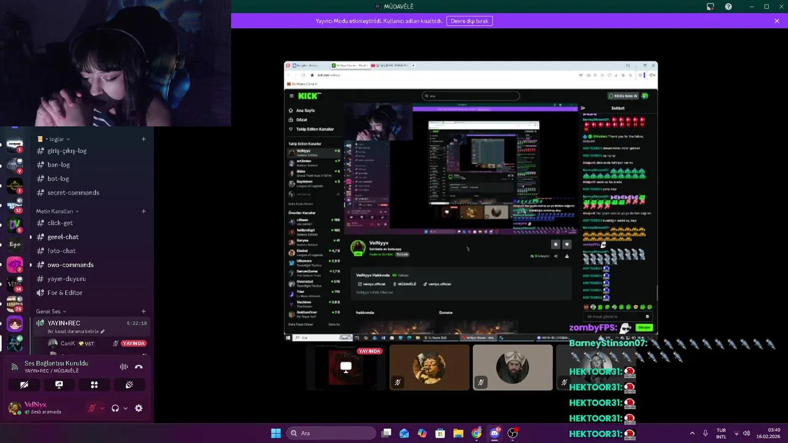Viewport: 788px width, 443px height.
Task: Open the 'Ses Bağlantısı Kuruldu' connection details
Action: (56, 363)
